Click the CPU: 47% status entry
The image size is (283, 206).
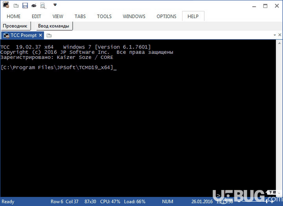[x=110, y=201]
